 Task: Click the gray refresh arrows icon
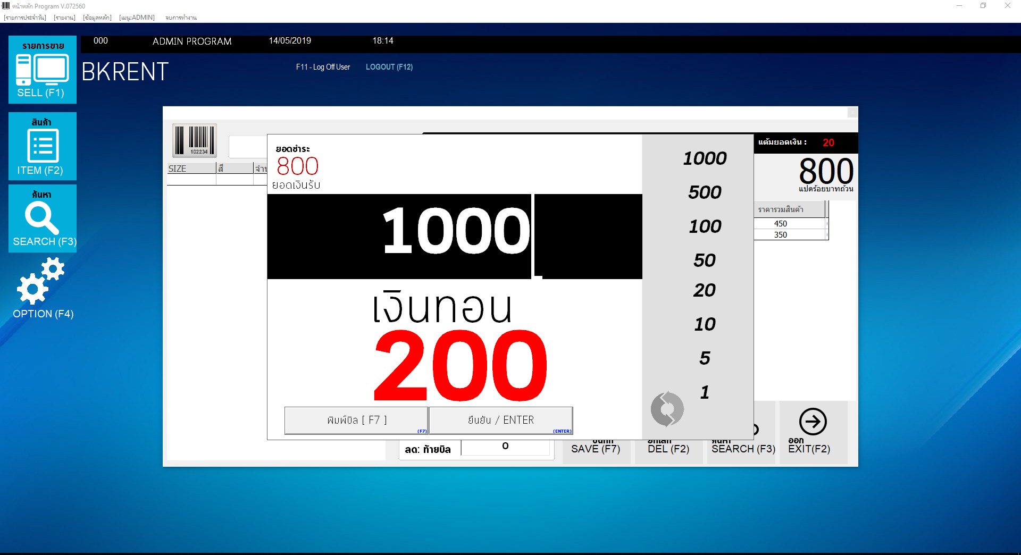point(667,409)
